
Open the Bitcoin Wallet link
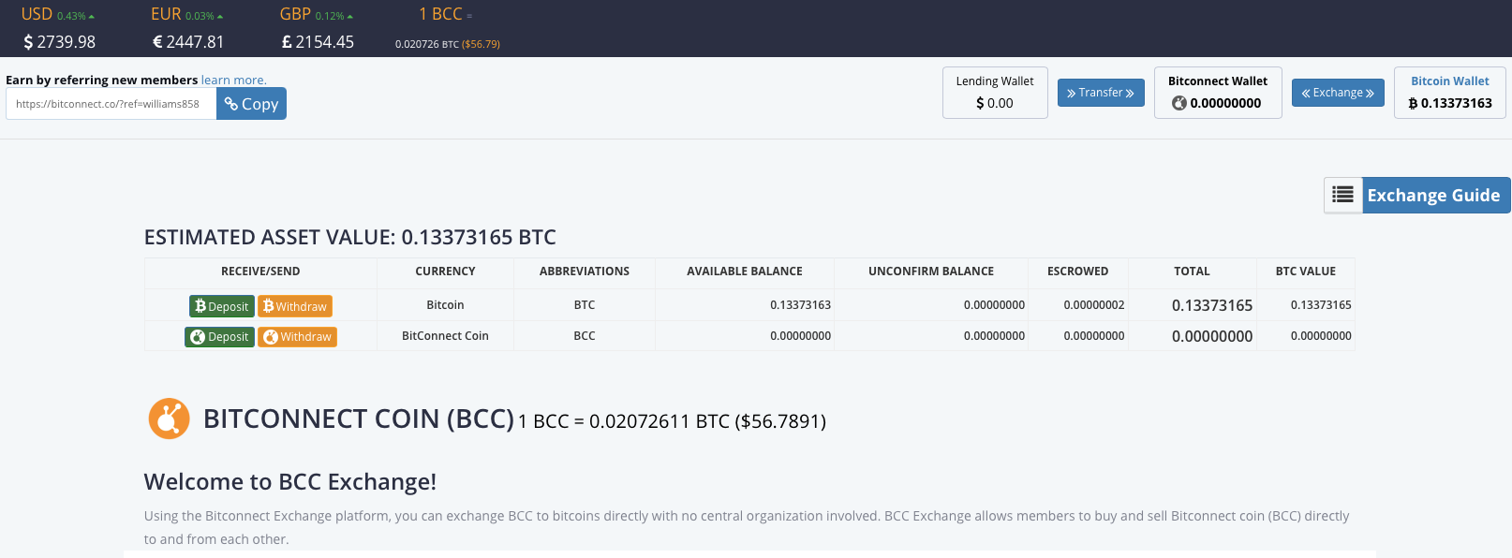pos(1449,81)
